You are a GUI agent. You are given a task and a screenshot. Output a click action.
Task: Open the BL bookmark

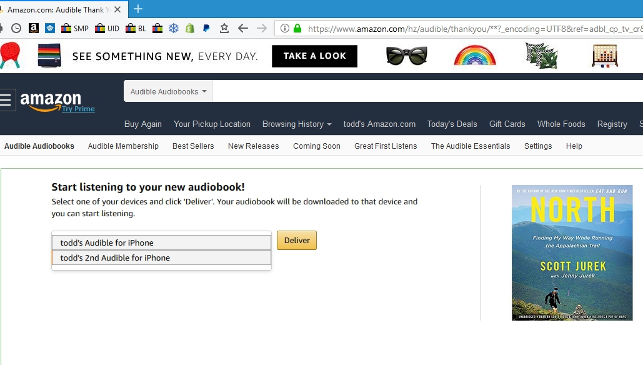coord(136,28)
